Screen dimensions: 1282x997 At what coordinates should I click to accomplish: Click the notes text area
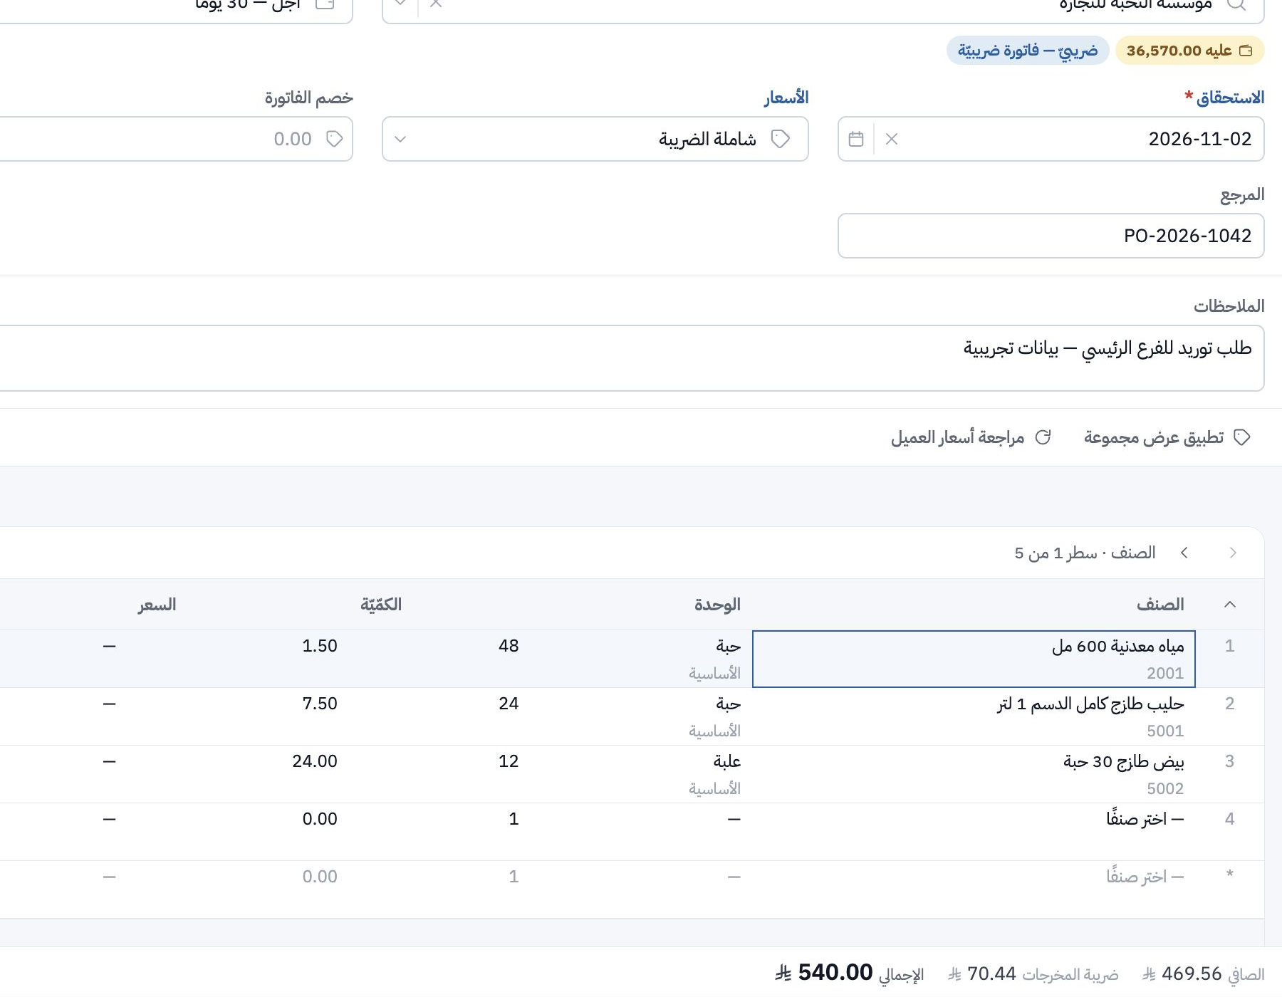pyautogui.click(x=632, y=358)
